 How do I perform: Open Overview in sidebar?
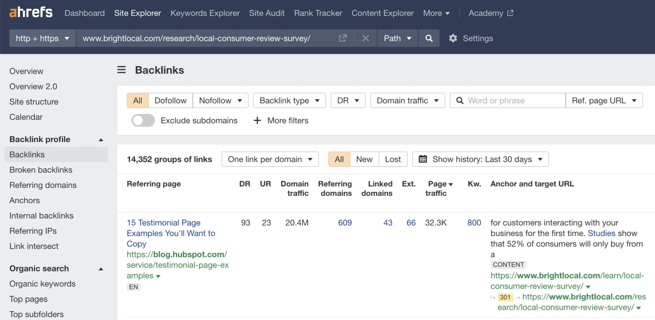tap(26, 71)
